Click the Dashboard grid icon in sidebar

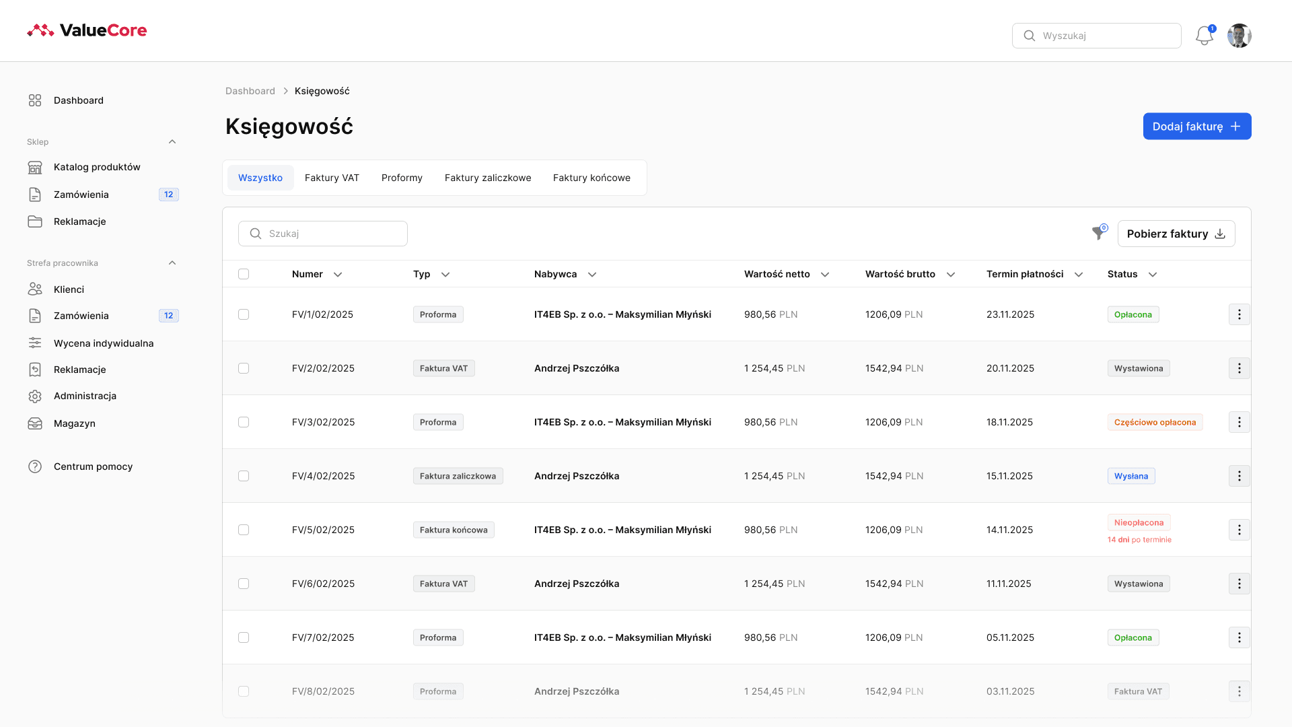(35, 100)
